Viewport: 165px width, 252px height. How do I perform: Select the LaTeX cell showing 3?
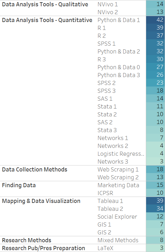coord(156,248)
